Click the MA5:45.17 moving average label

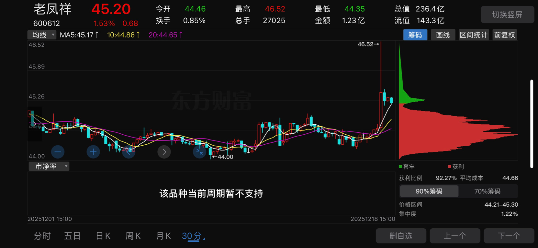pyautogui.click(x=79, y=35)
